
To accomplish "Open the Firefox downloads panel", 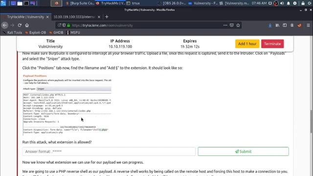I will coord(270,25).
